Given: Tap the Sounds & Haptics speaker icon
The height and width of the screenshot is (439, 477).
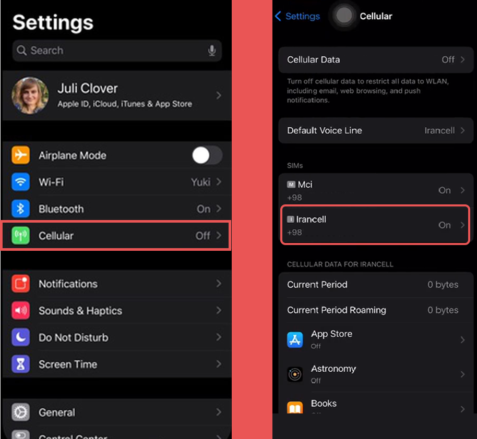Looking at the screenshot, I should pos(21,311).
